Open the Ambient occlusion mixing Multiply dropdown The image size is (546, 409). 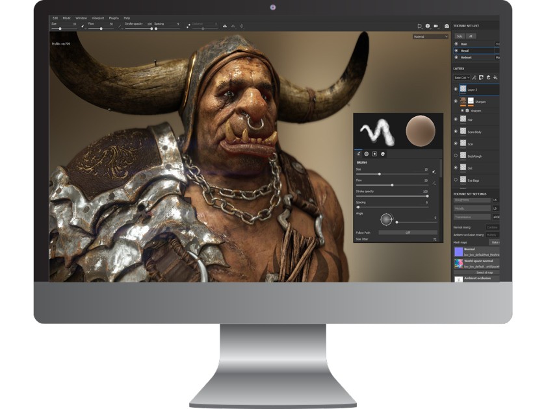coord(493,235)
